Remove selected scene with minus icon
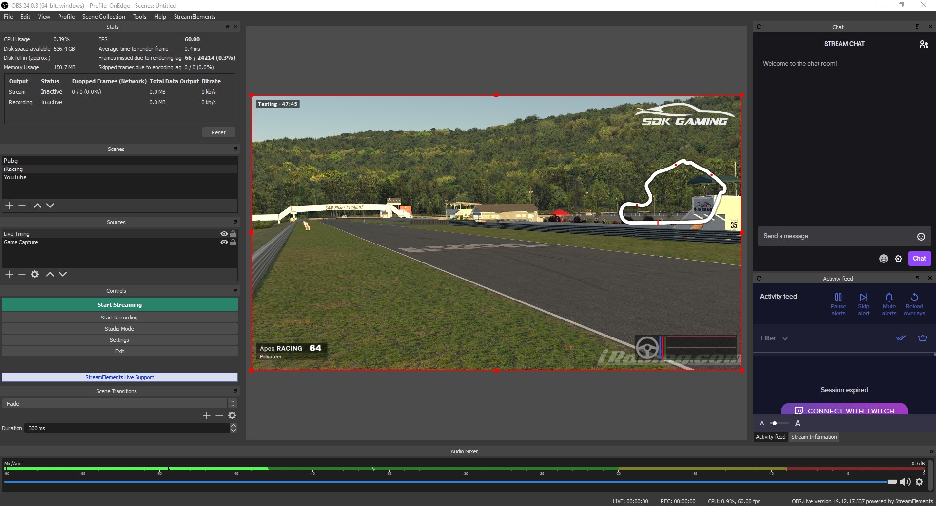 click(22, 206)
